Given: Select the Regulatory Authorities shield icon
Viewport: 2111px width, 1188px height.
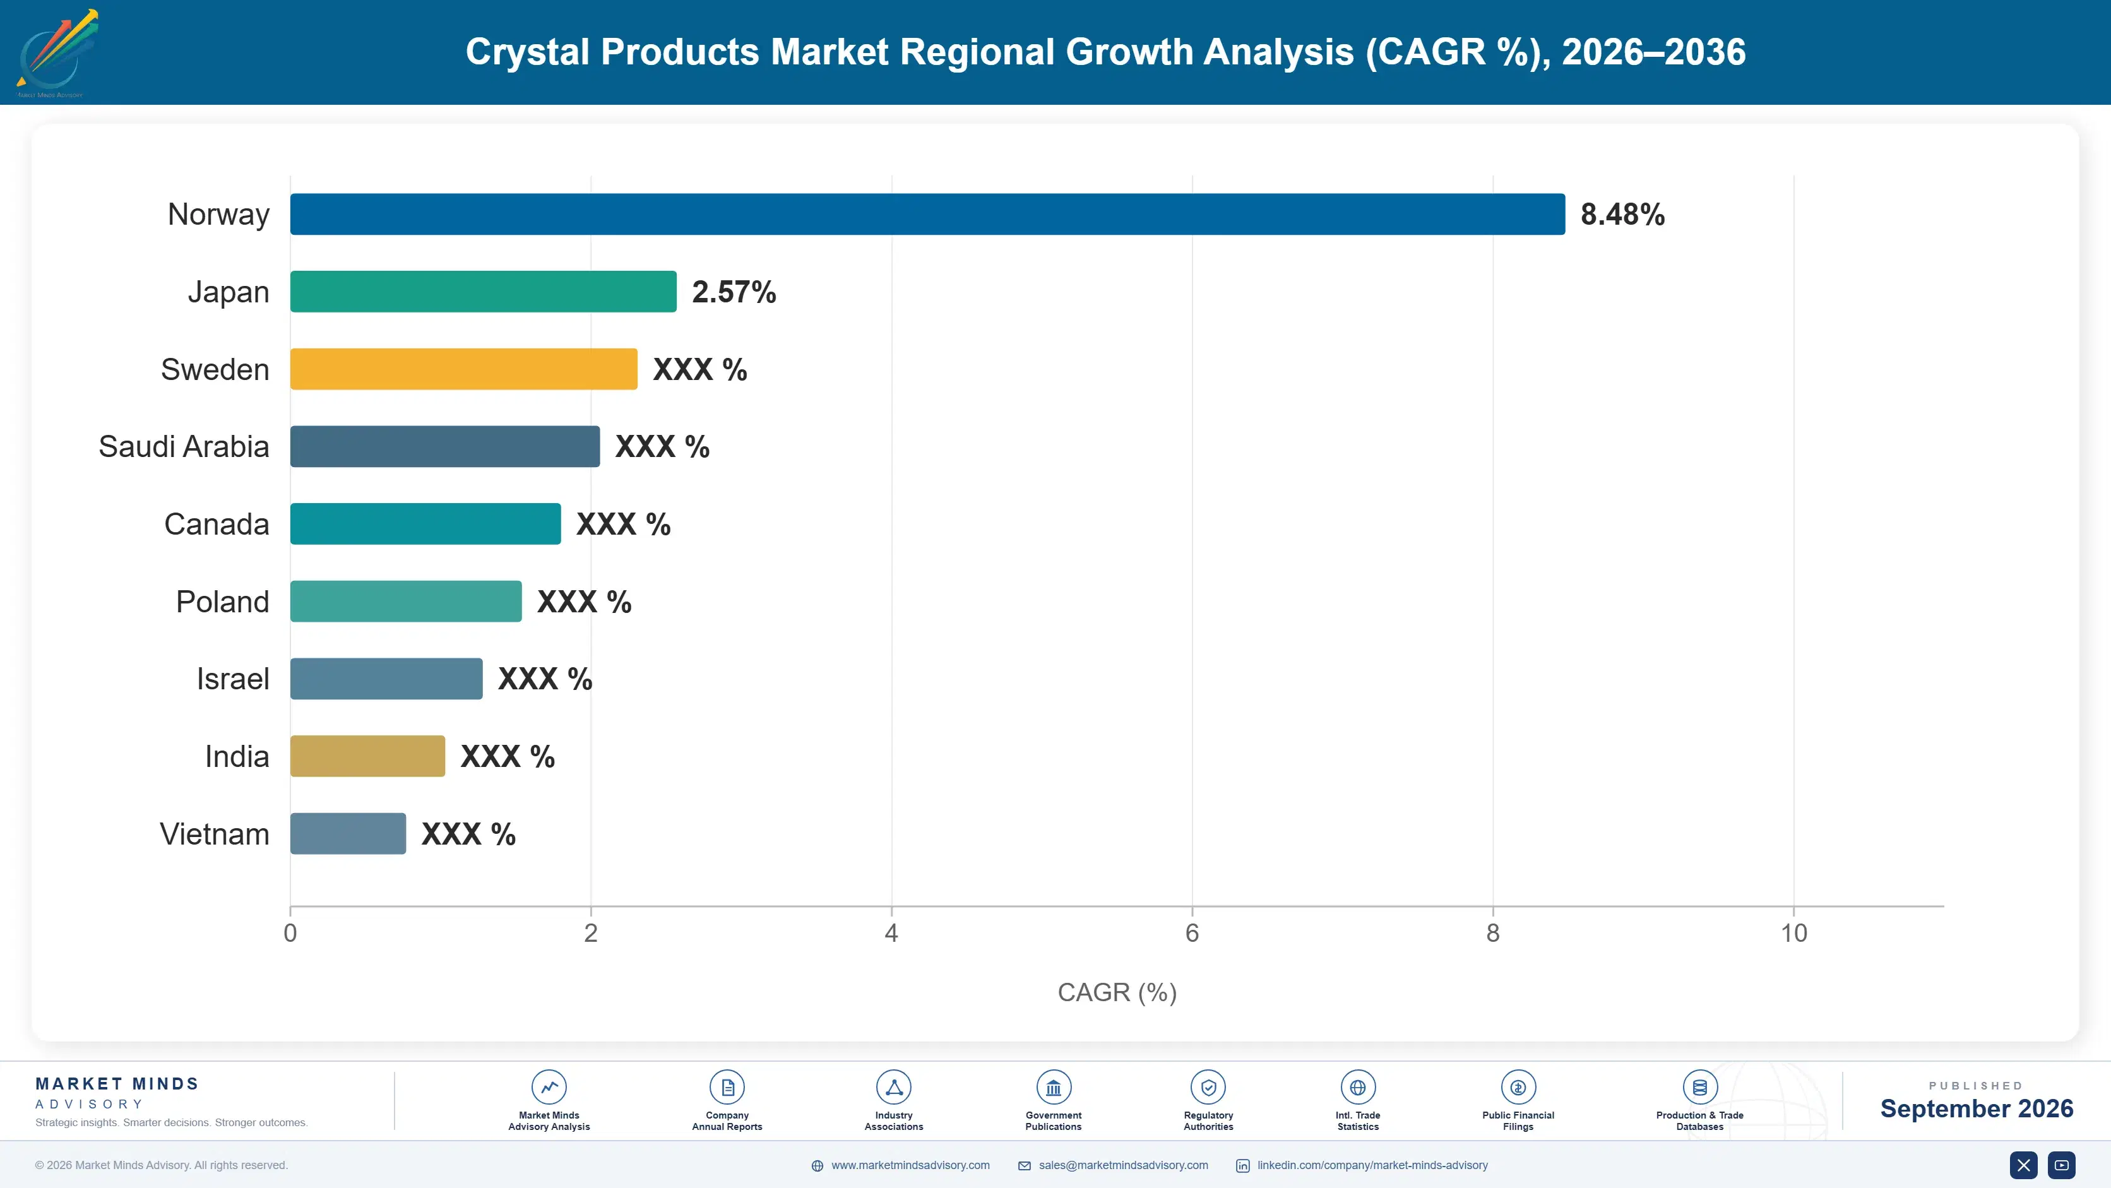Looking at the screenshot, I should click(1208, 1087).
